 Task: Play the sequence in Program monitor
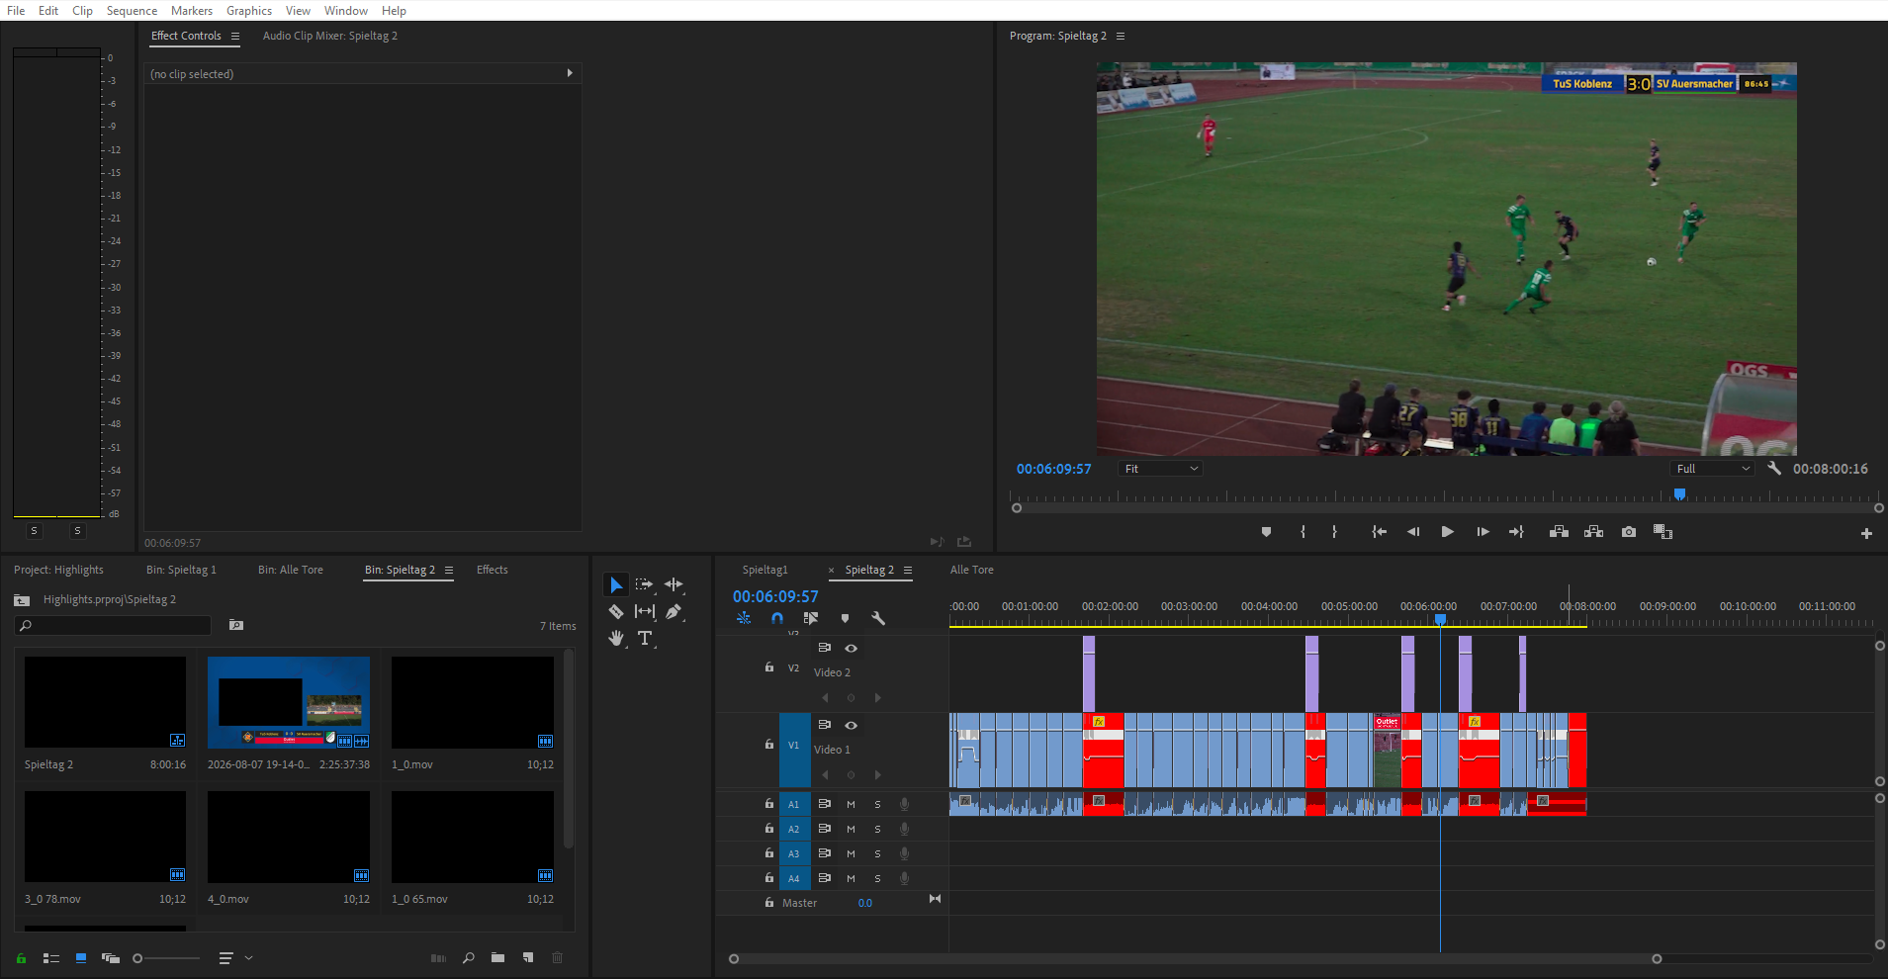click(1447, 532)
